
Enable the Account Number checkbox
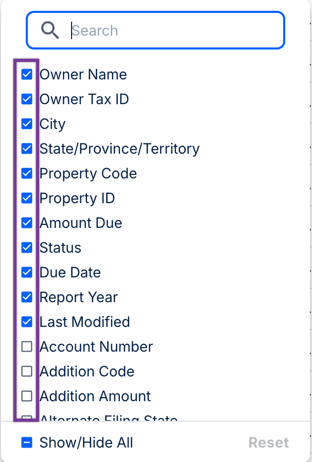tap(27, 346)
